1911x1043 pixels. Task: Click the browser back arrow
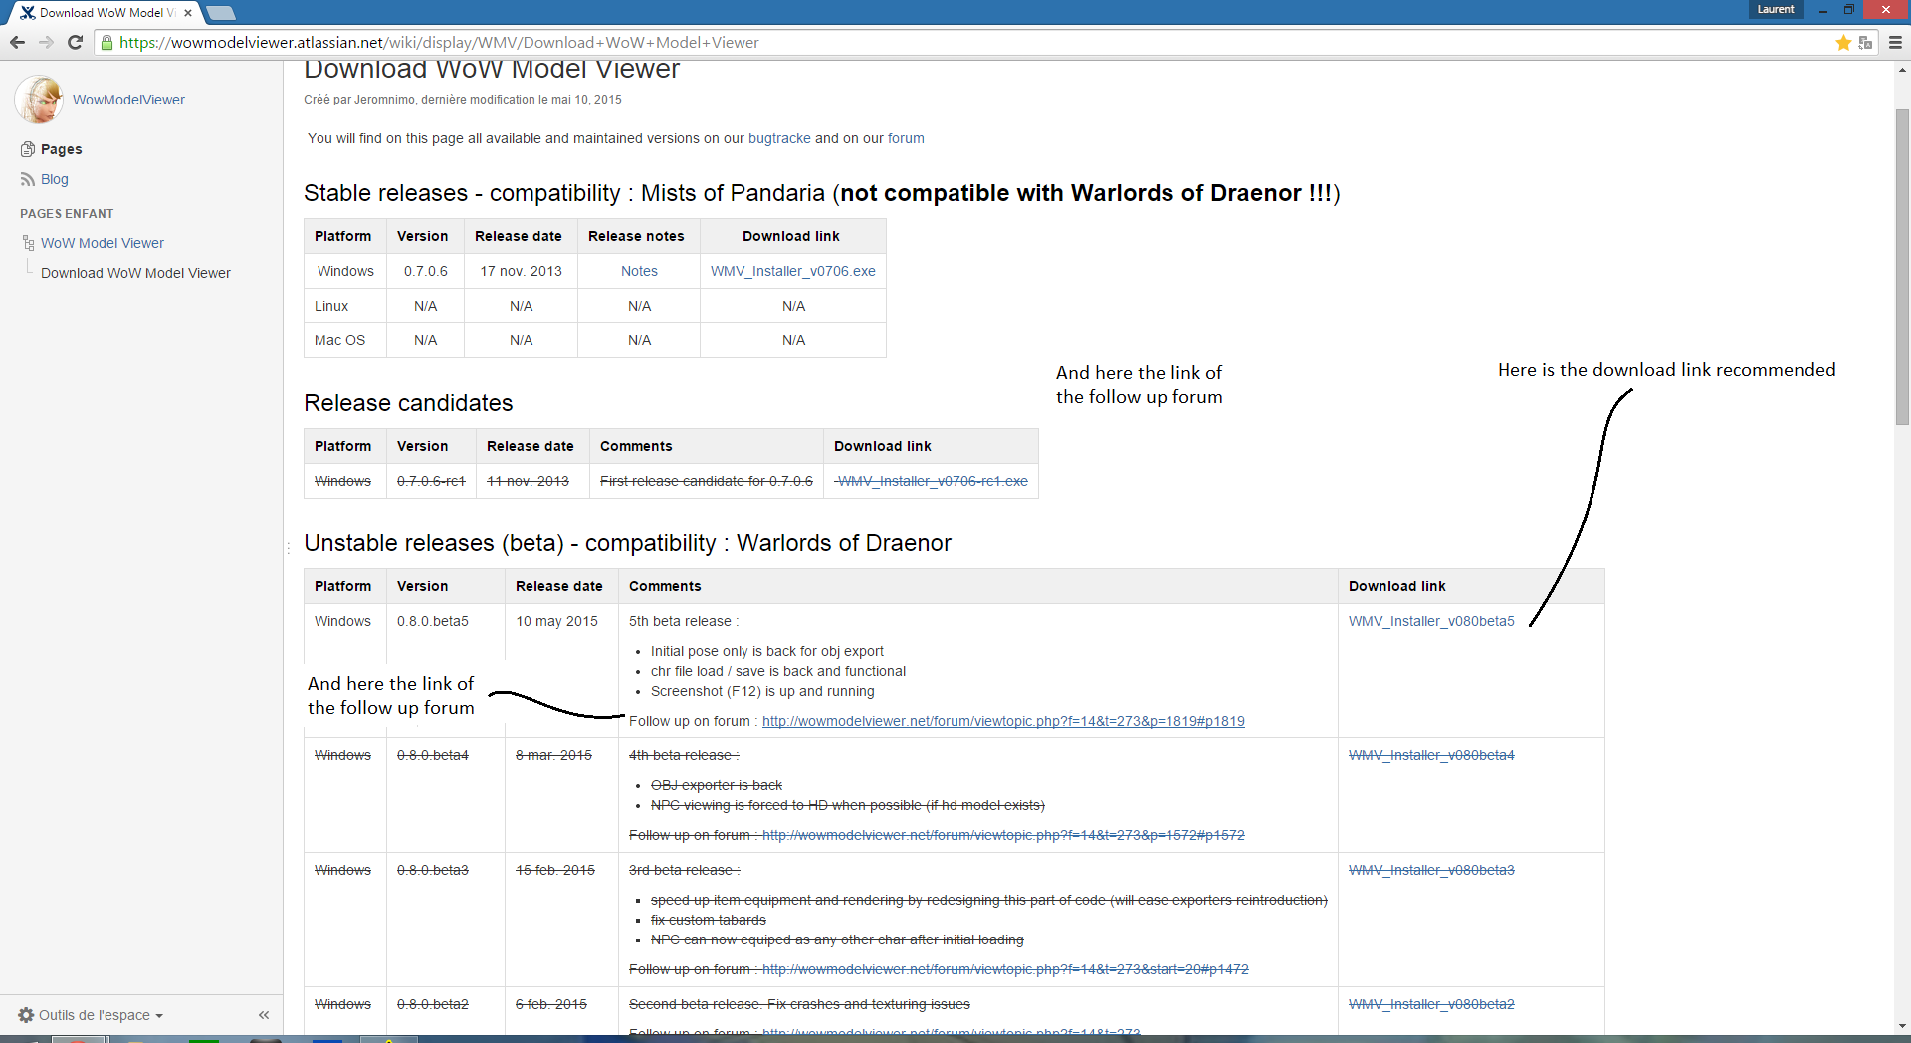pyautogui.click(x=17, y=42)
